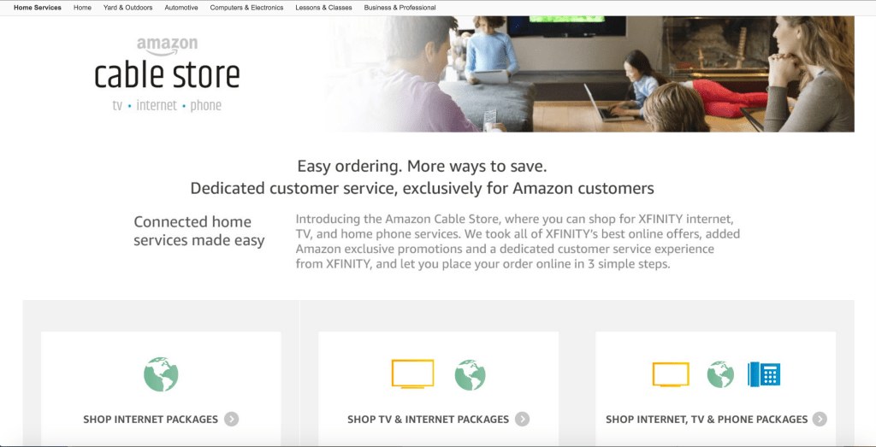Click Shop TV & Internet Packages link

coord(428,419)
